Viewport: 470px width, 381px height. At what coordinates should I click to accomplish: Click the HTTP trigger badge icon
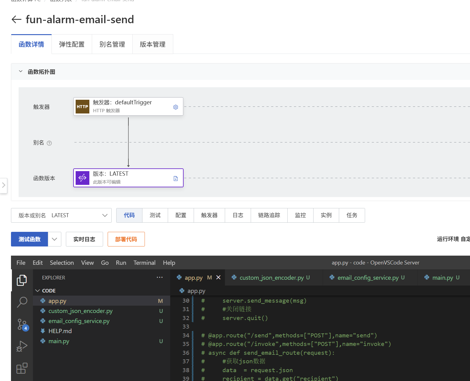[x=82, y=106]
